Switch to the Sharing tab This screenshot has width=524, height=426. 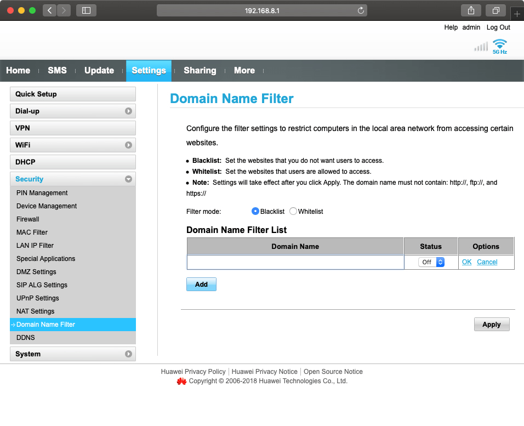point(200,70)
